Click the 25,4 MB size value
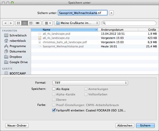 click(x=152, y=46)
